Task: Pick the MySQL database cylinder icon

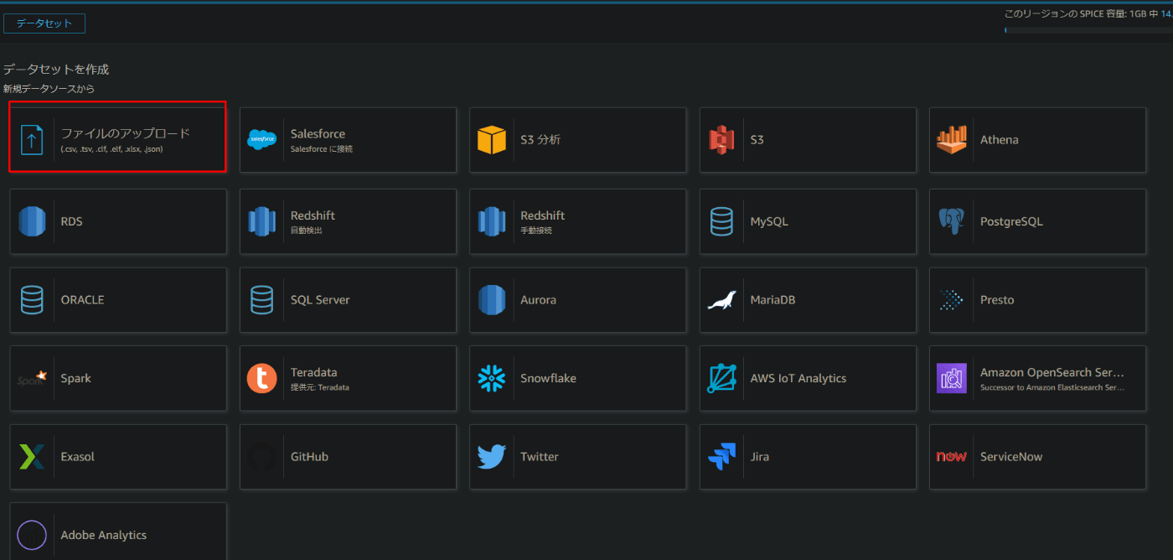Action: tap(721, 221)
